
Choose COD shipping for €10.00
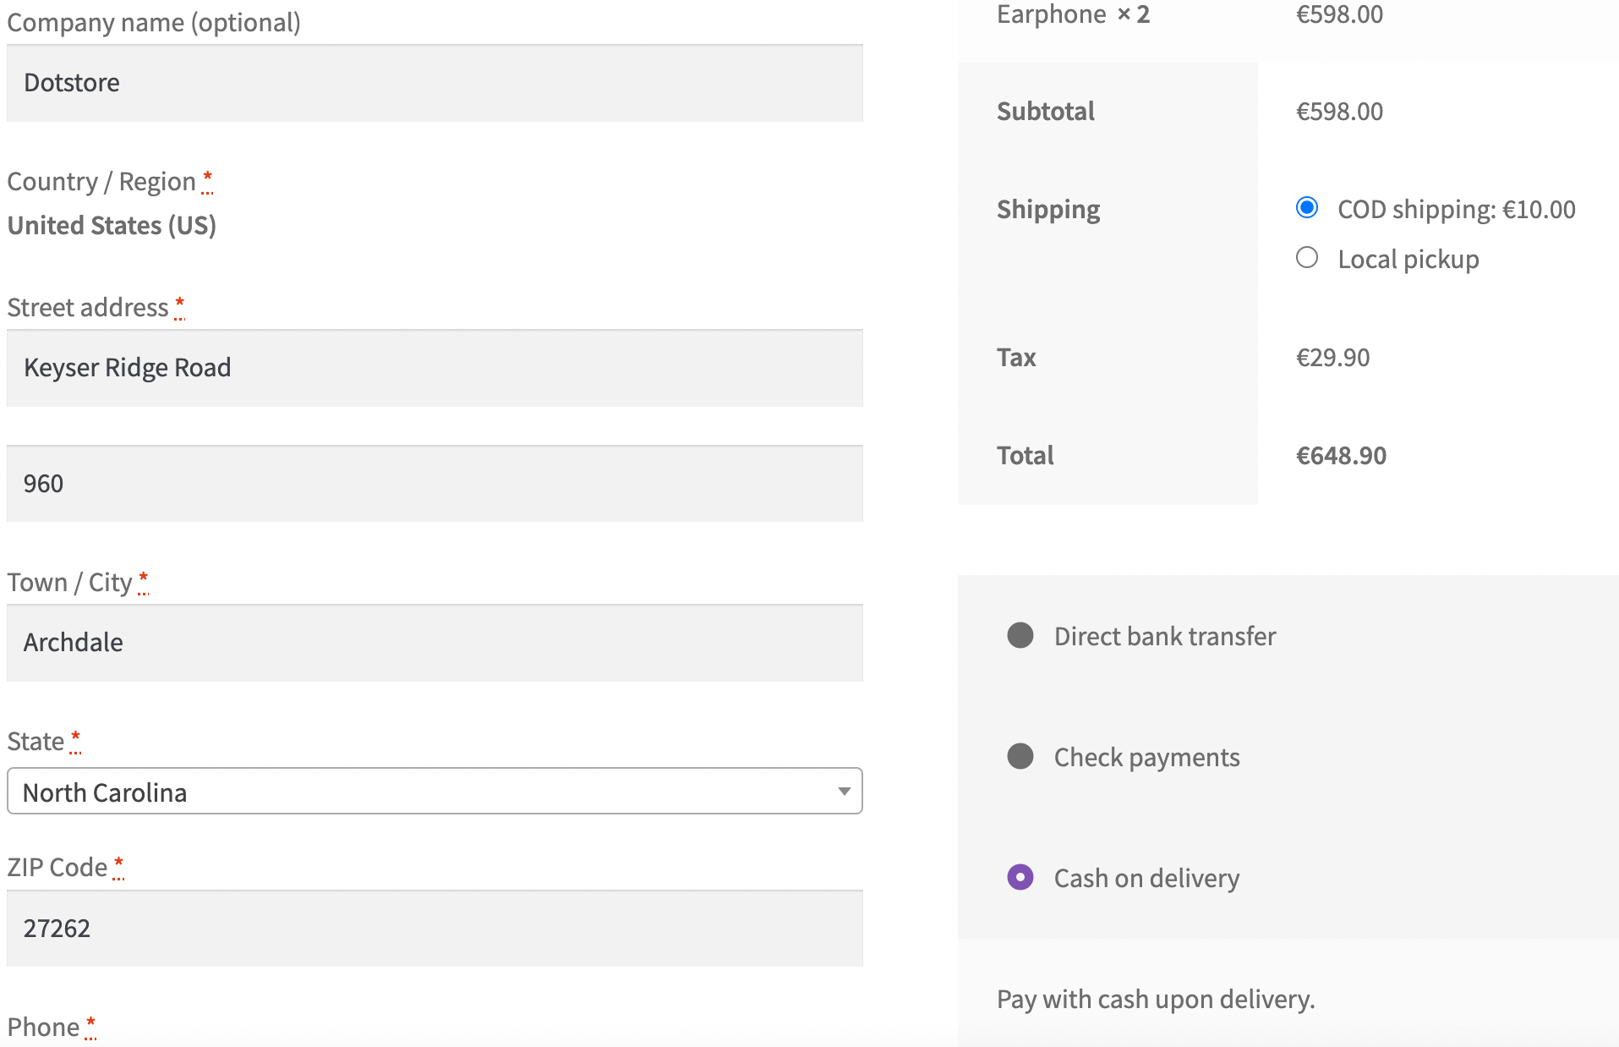click(1306, 207)
